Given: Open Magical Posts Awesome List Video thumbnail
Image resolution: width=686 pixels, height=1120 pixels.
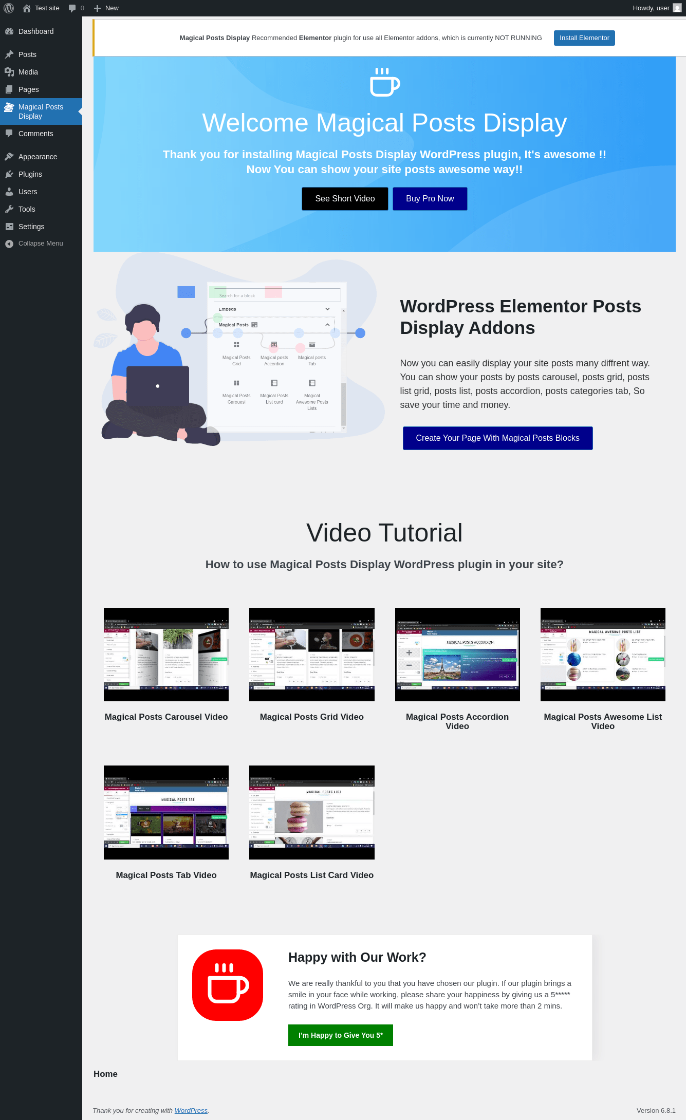Looking at the screenshot, I should point(603,655).
